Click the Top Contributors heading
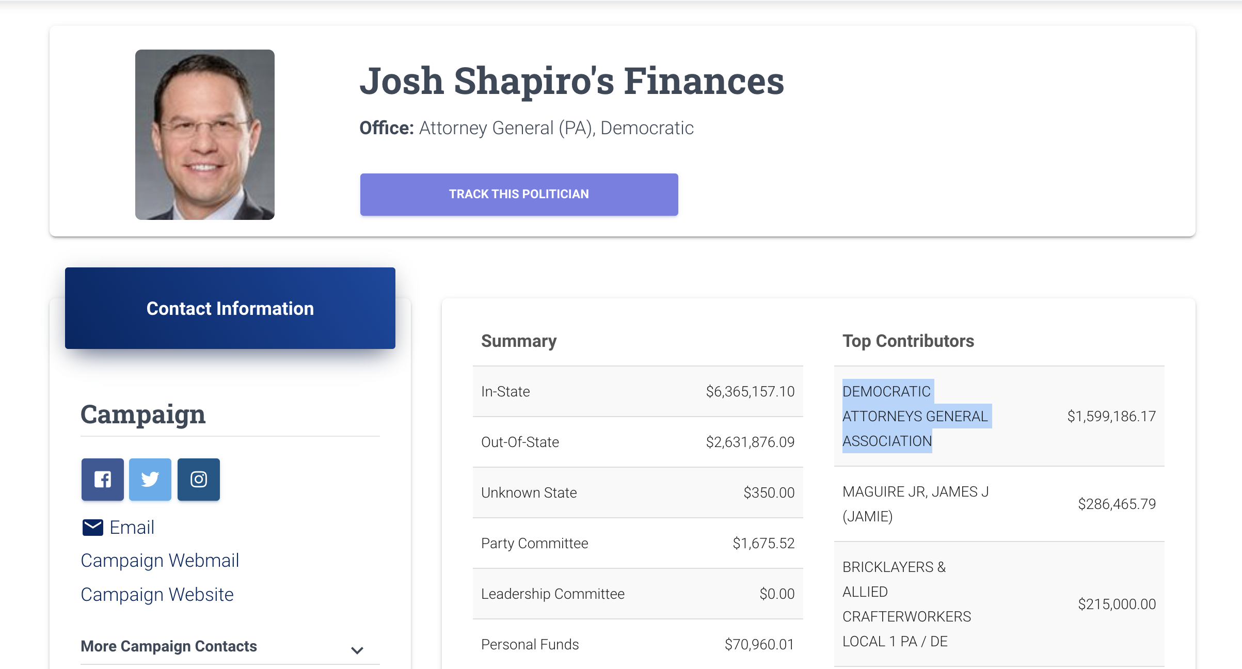This screenshot has height=669, width=1242. pyautogui.click(x=909, y=341)
